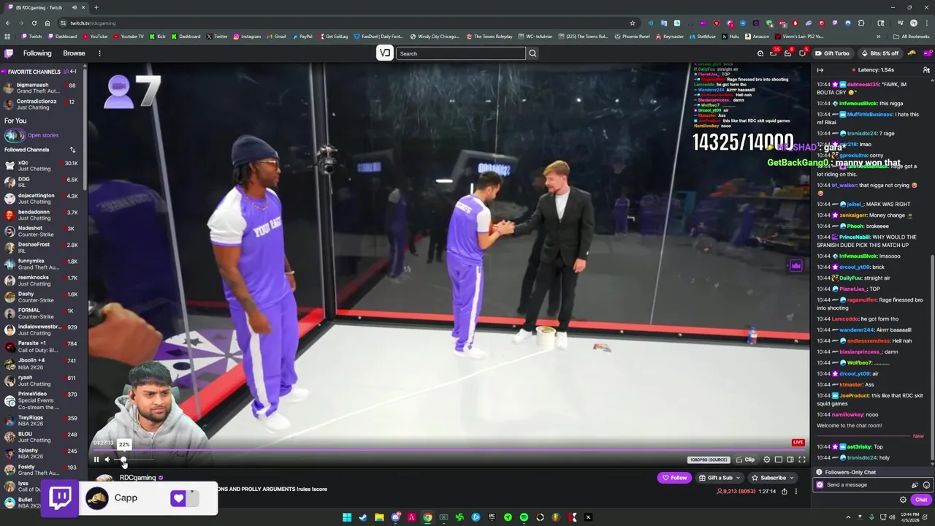This screenshot has width=935, height=526.
Task: Click the Capp follower popup name
Action: (126, 498)
